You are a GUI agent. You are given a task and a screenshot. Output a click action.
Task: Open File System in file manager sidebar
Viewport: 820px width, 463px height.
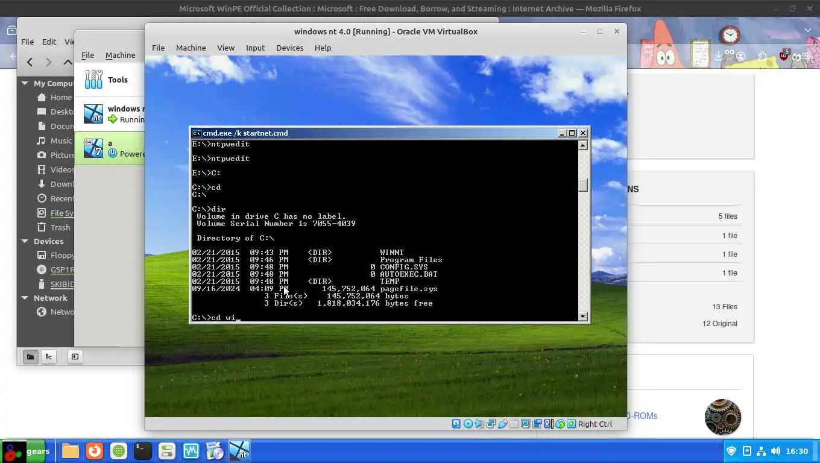pyautogui.click(x=54, y=213)
